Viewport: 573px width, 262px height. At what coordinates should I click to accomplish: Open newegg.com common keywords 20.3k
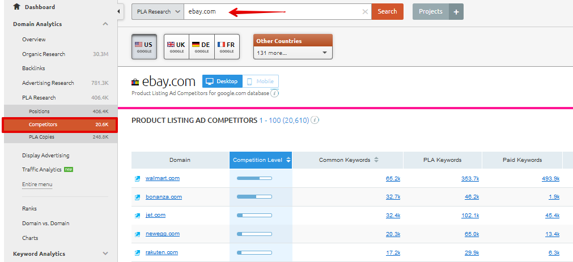393,234
